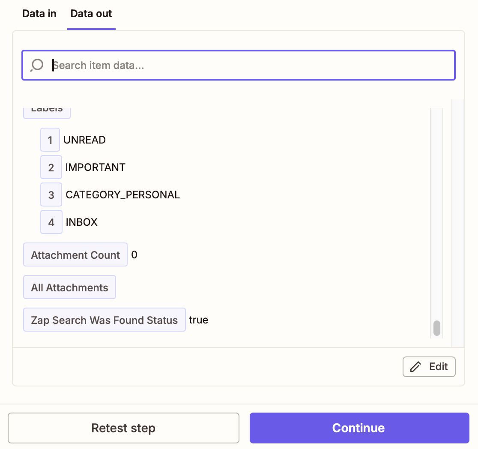Click the INBOX label value

(82, 222)
